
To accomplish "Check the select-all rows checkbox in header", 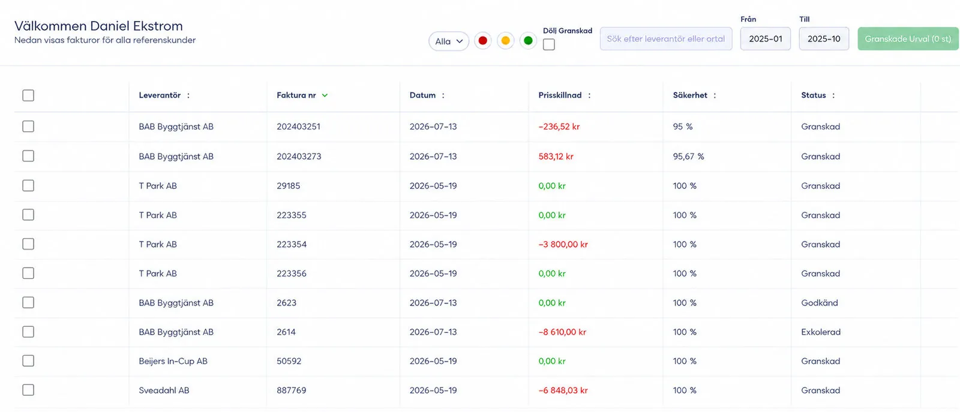I will (x=28, y=95).
